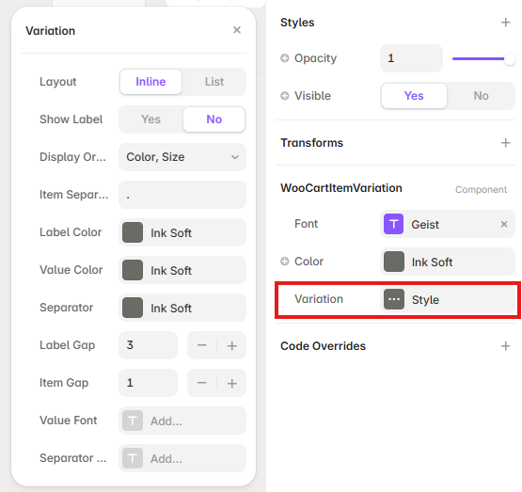
Task: Increase Item Gap with plus button
Action: click(231, 383)
